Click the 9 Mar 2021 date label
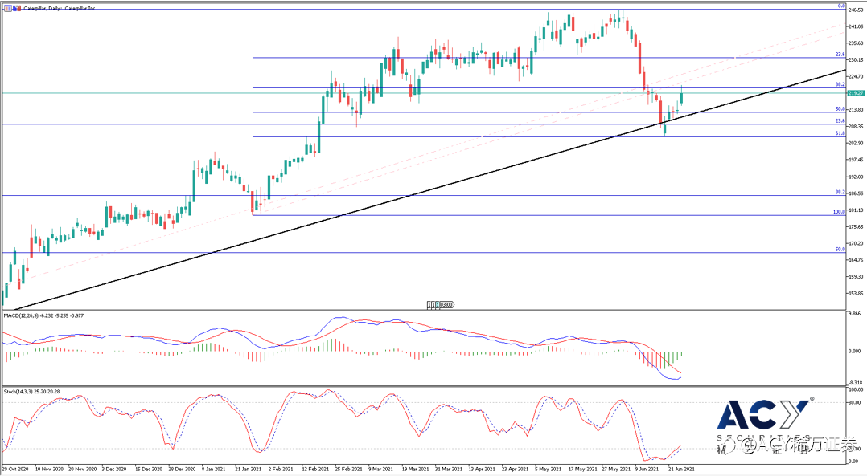 click(380, 470)
